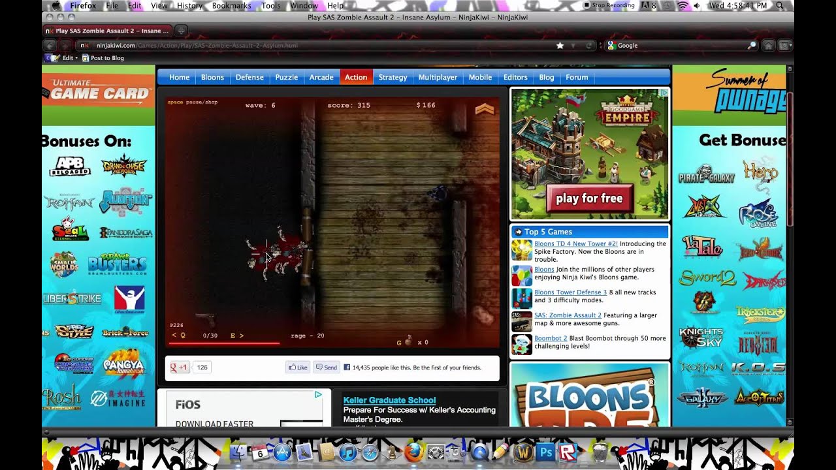Image resolution: width=836 pixels, height=470 pixels.
Task: Go to the Defense category tab
Action: pos(249,77)
